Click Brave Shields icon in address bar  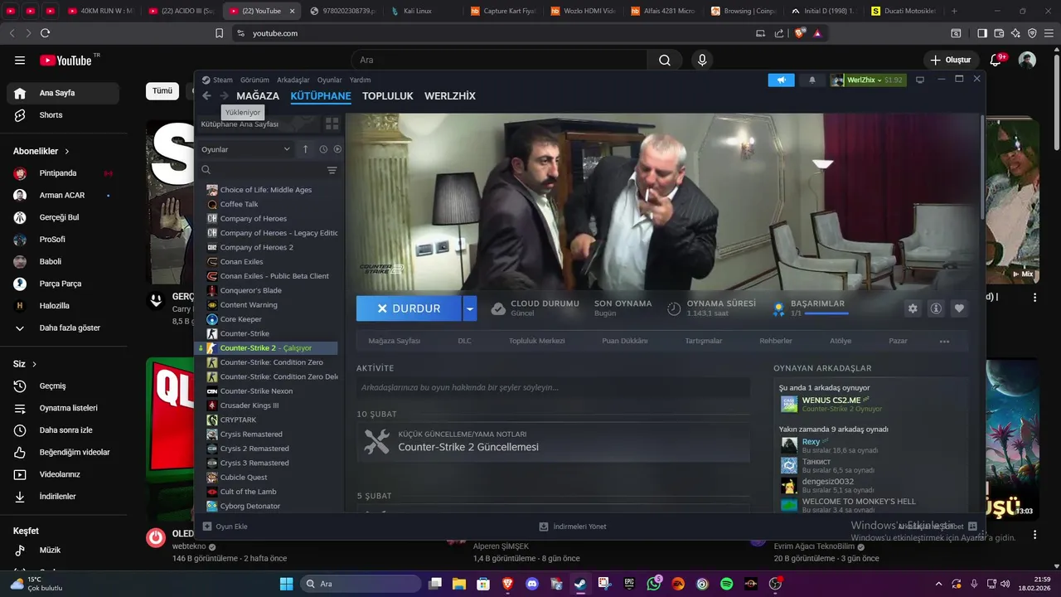[x=800, y=33]
